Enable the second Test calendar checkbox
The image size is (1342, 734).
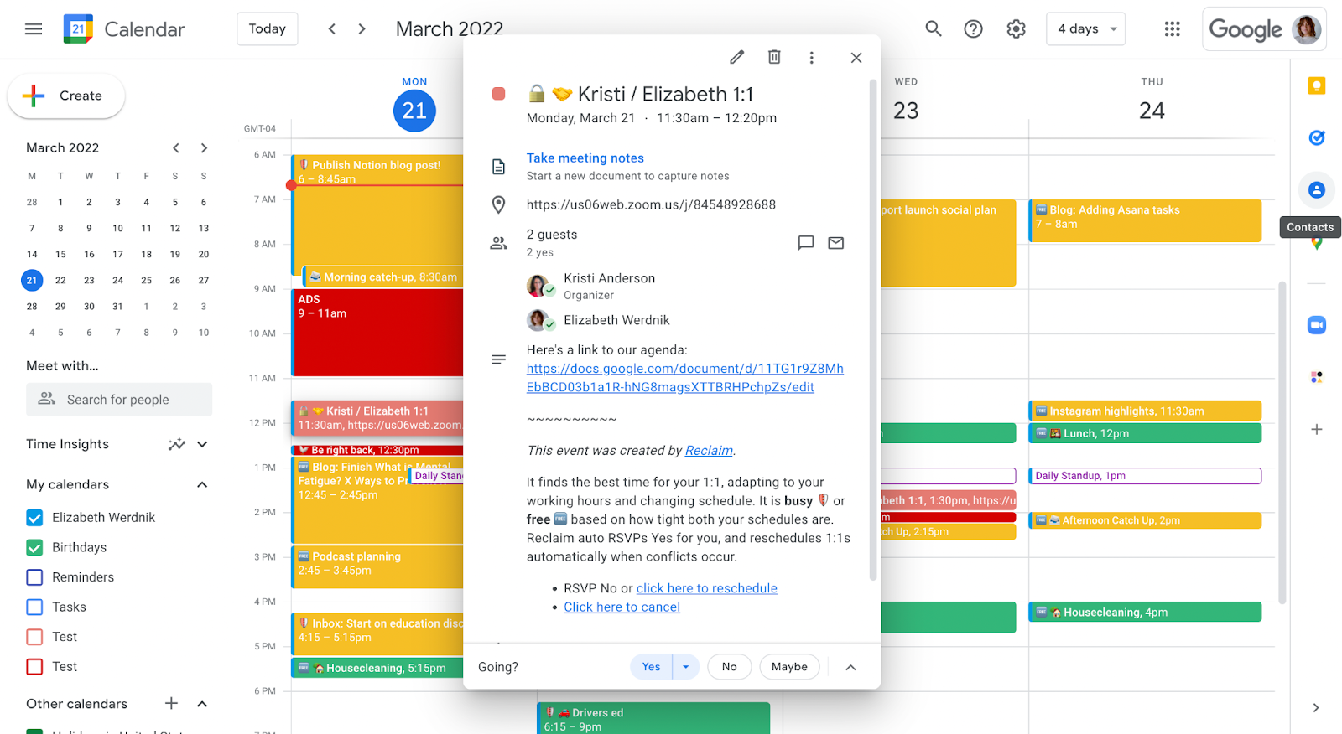(34, 667)
